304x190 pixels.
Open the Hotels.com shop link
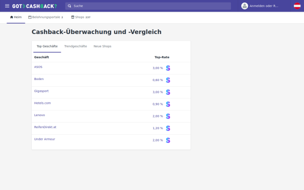[43, 103]
